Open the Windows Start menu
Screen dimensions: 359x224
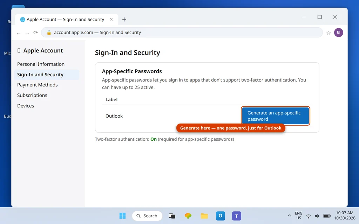122,216
